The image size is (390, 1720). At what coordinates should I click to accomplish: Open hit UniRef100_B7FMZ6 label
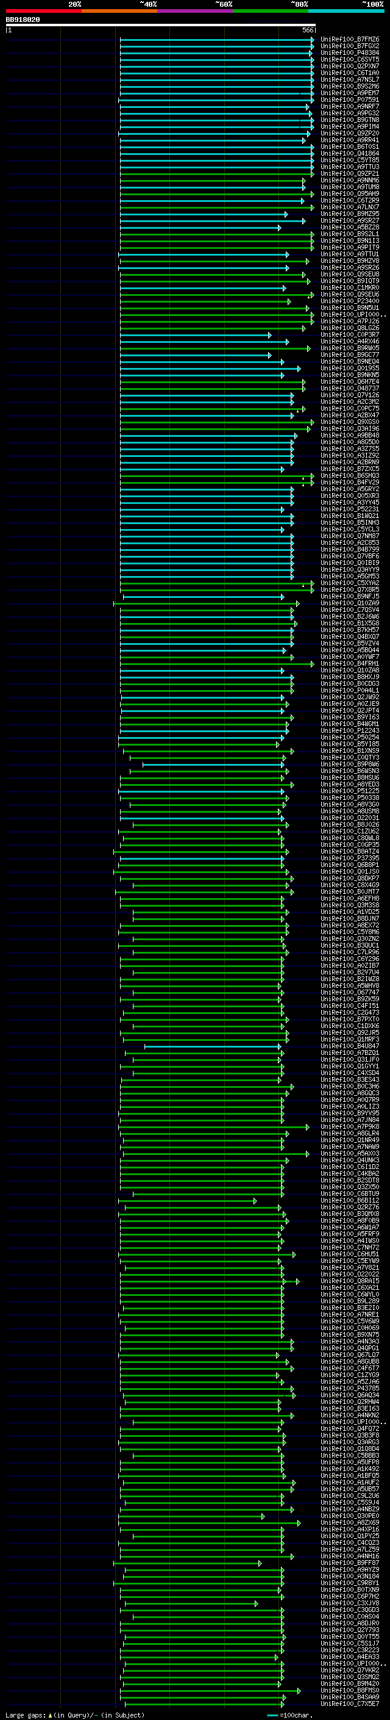350,40
